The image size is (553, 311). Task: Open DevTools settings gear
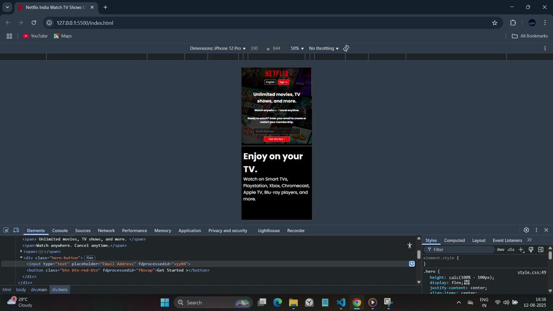(526, 230)
